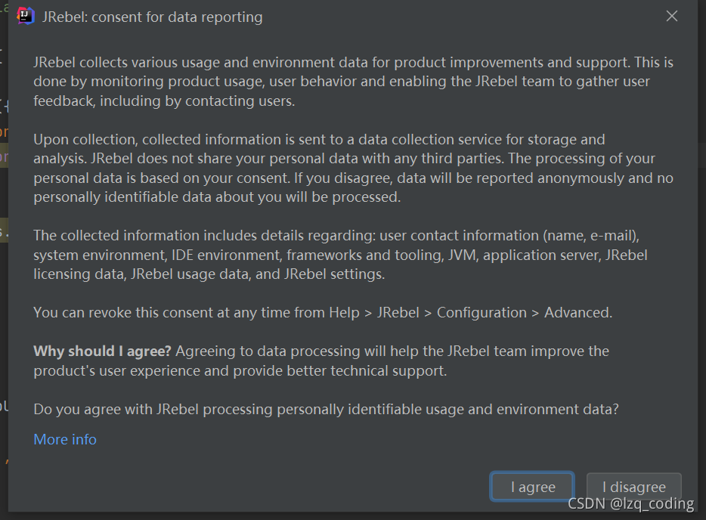Click the I agree button

(532, 487)
